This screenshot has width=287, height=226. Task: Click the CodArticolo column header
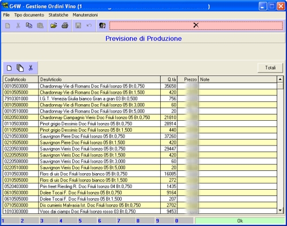pyautogui.click(x=21, y=79)
